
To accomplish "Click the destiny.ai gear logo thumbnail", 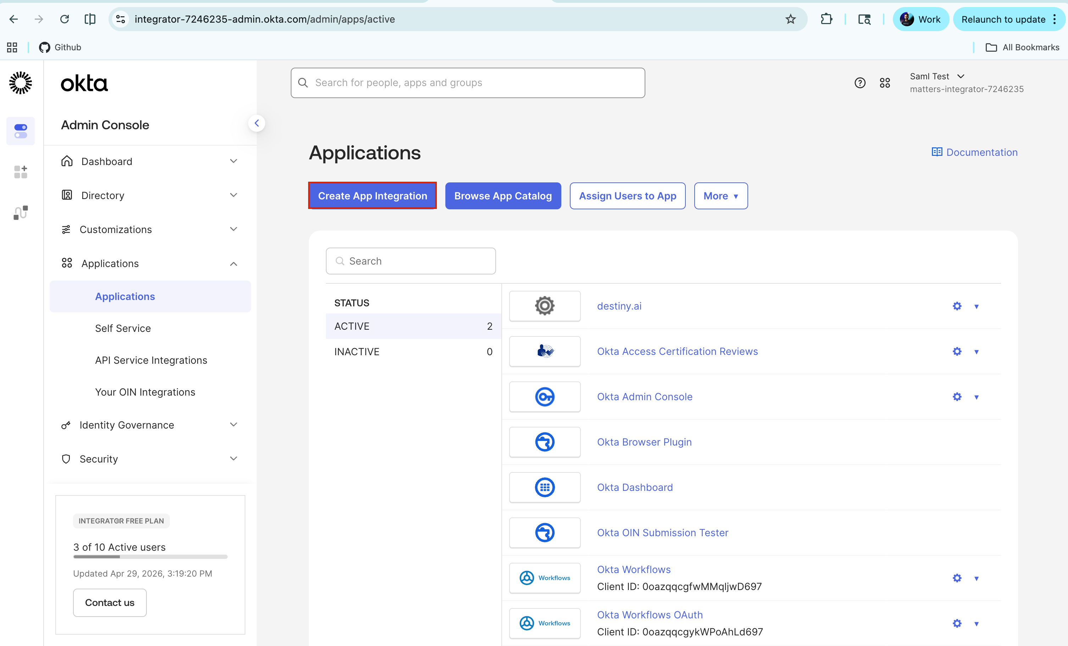I will pos(544,306).
